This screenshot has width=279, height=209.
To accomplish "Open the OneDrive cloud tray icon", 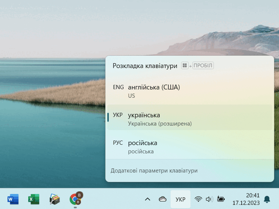I will 162,199.
